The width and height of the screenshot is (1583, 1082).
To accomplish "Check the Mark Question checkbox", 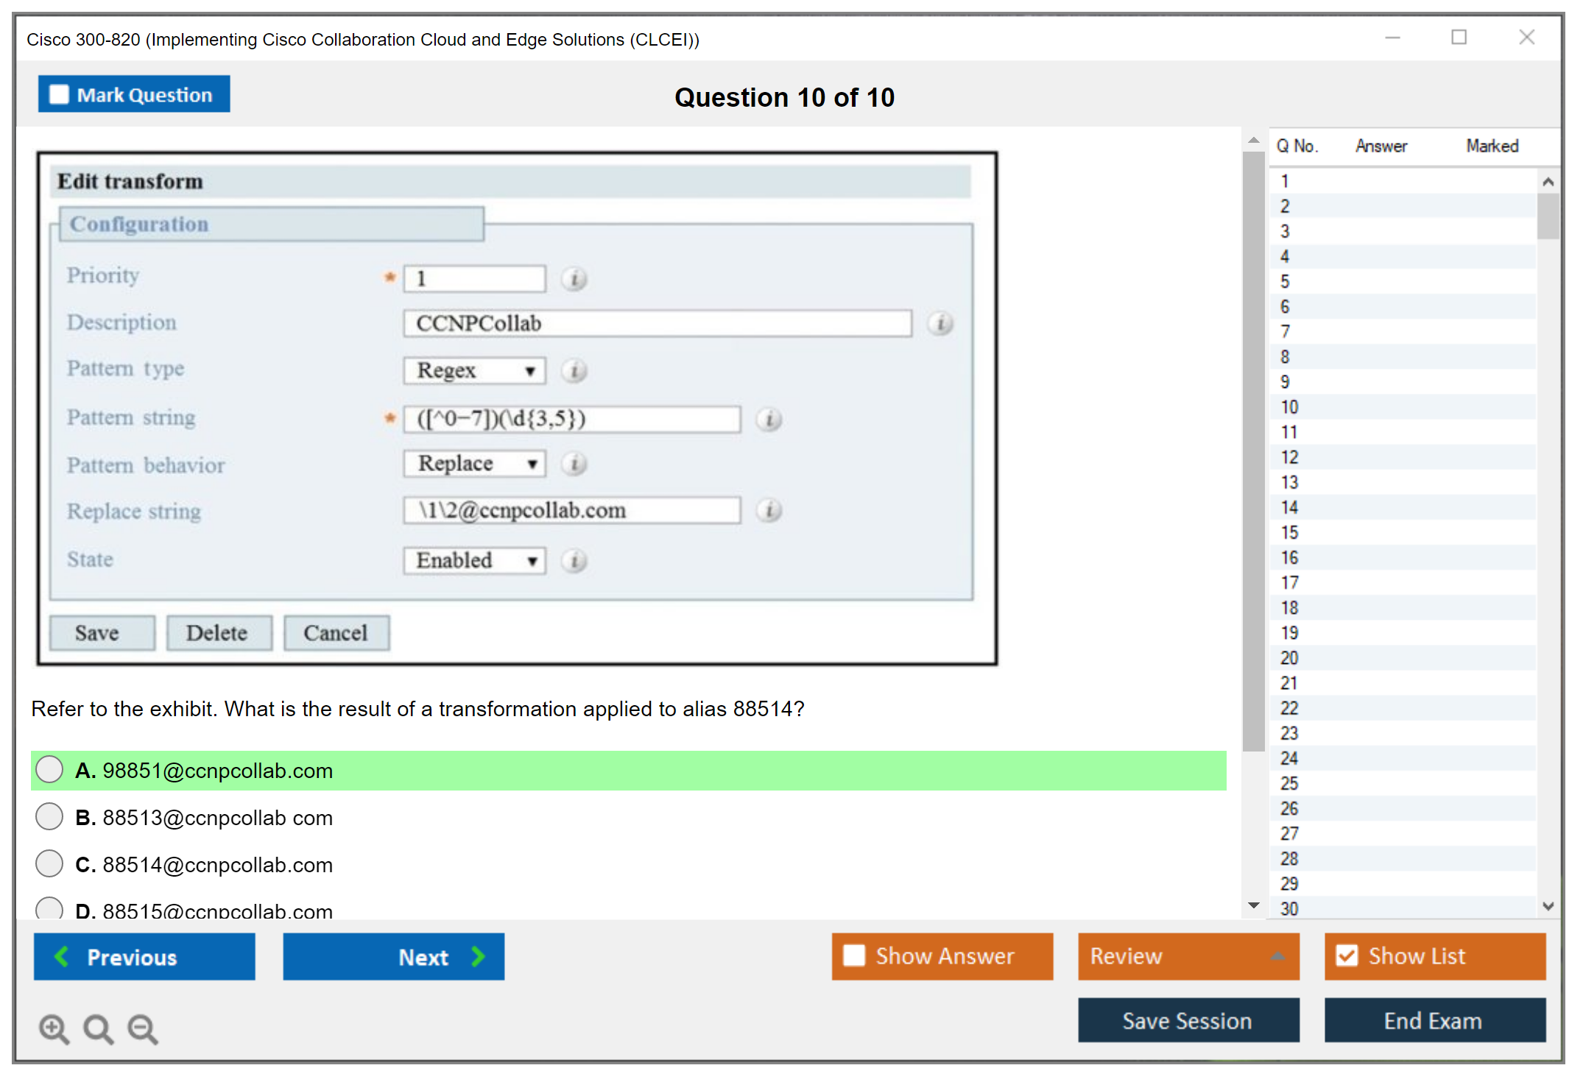I will 59,94.
